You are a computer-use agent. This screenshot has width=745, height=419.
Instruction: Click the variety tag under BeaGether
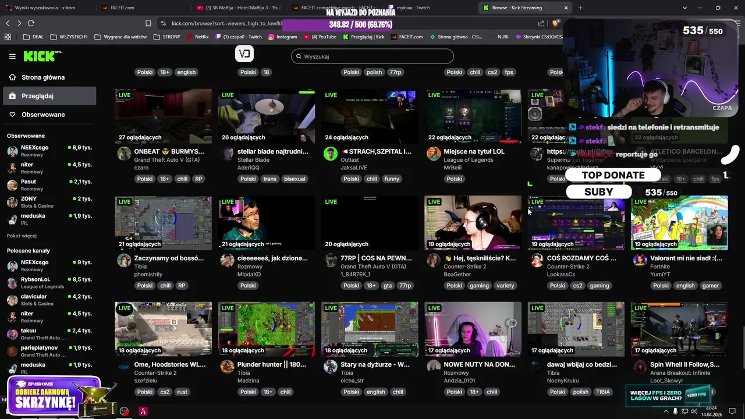[x=505, y=286]
